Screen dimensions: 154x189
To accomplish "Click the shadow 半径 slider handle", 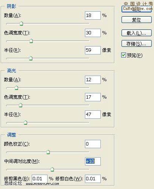I will tap(31, 58).
